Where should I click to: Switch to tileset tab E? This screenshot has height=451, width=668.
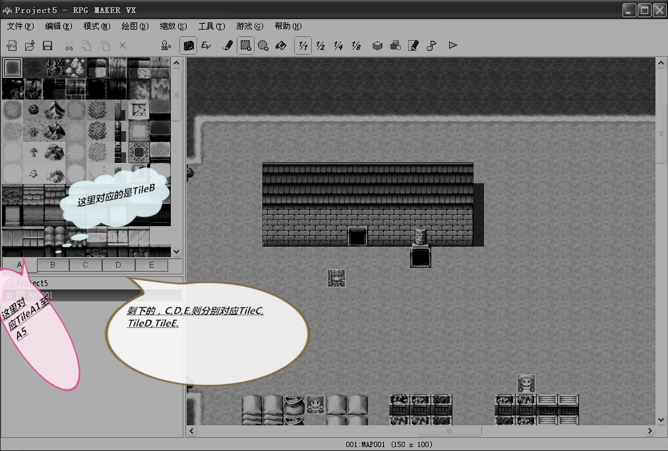pyautogui.click(x=151, y=265)
